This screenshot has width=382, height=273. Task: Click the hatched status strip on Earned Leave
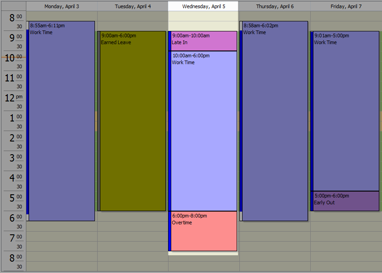(99, 121)
